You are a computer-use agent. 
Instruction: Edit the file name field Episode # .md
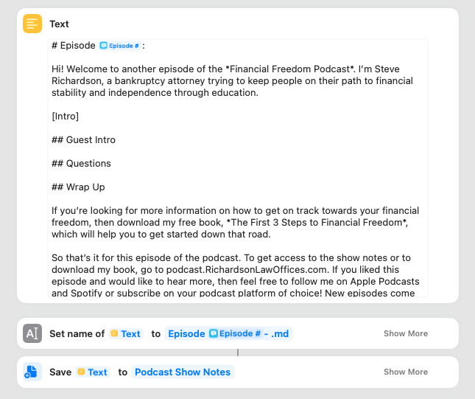click(228, 333)
